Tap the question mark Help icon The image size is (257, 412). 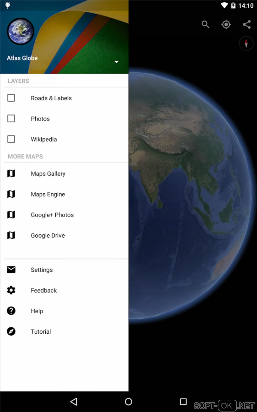click(11, 311)
